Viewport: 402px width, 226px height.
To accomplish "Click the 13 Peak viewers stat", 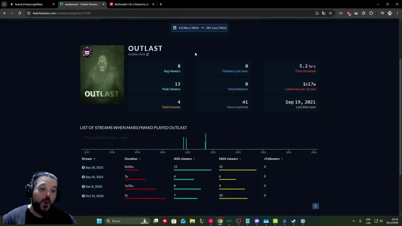I will click(171, 86).
